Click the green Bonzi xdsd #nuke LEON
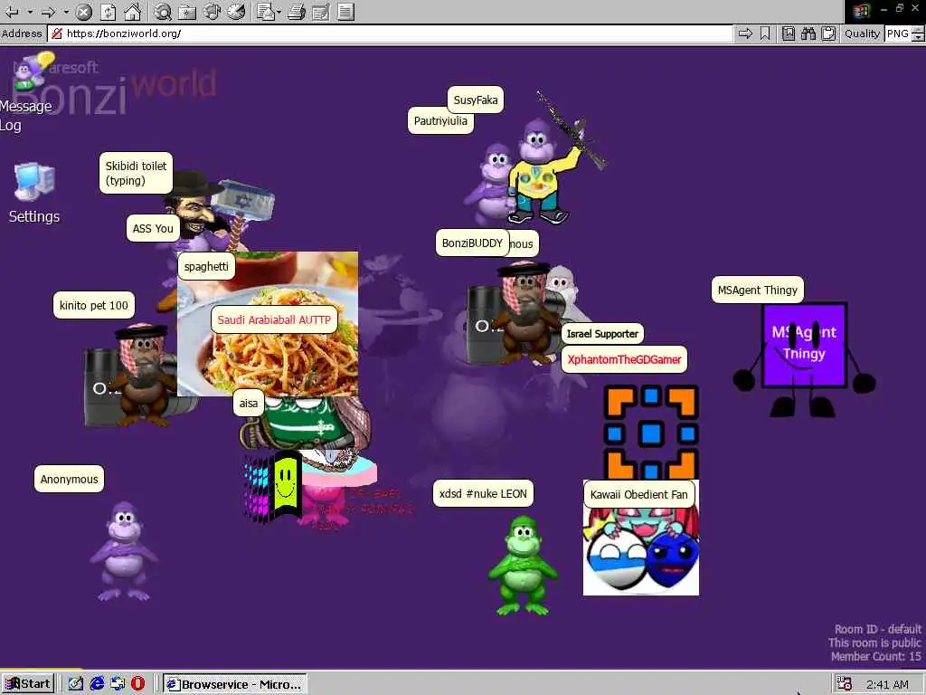 coord(523,565)
